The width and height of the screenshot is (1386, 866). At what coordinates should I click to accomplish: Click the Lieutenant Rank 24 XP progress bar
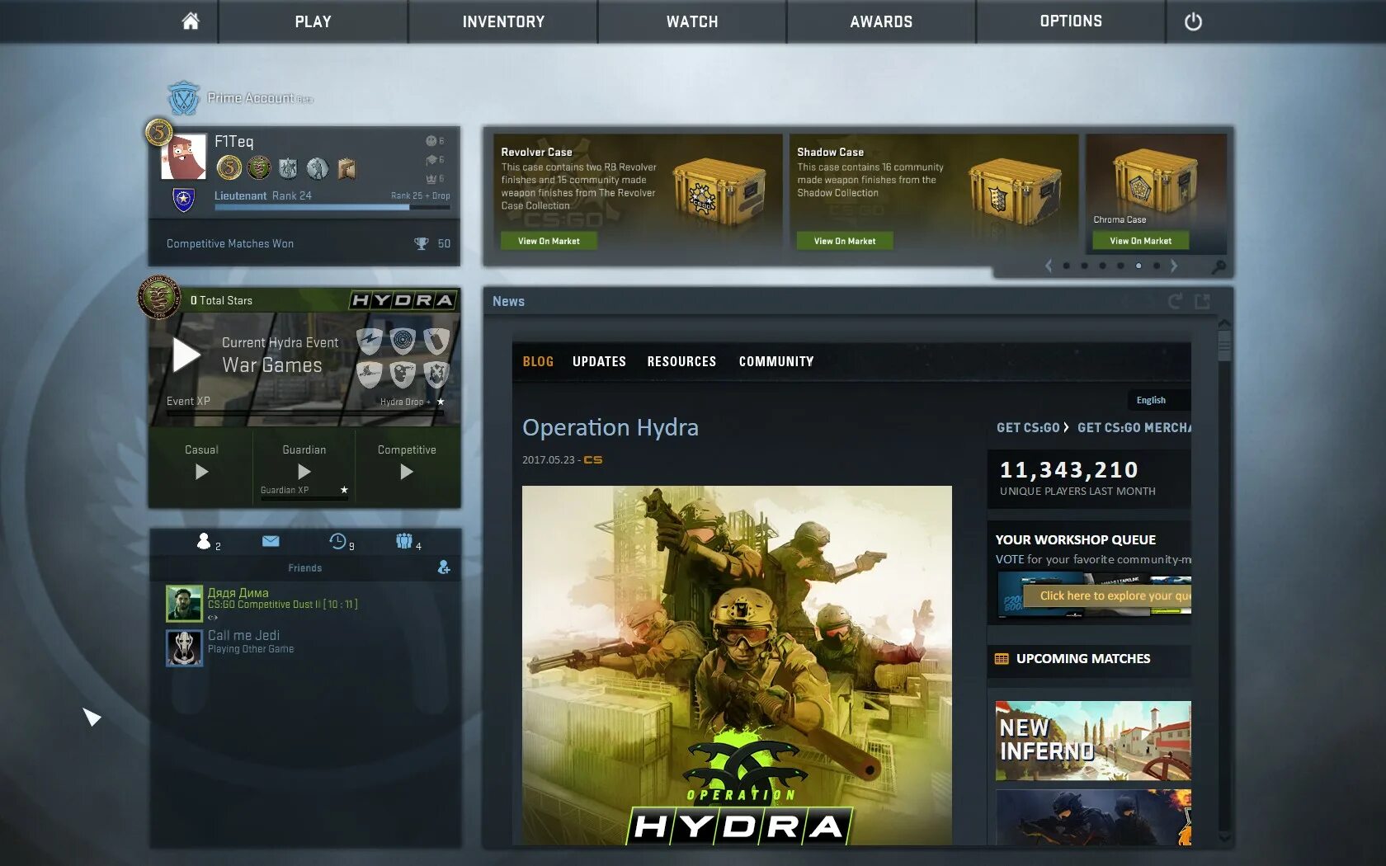pyautogui.click(x=332, y=207)
